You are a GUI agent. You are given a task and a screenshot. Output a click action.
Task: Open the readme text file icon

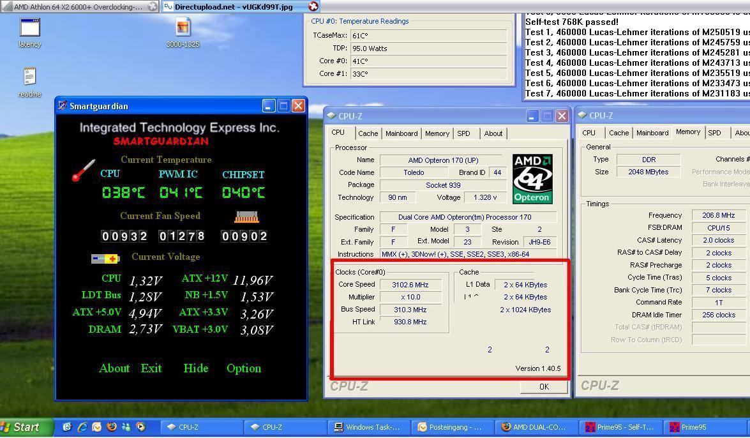tap(29, 77)
